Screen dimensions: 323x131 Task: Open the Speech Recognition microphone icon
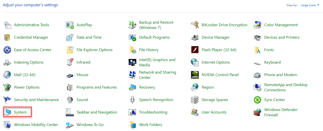tap(132, 100)
